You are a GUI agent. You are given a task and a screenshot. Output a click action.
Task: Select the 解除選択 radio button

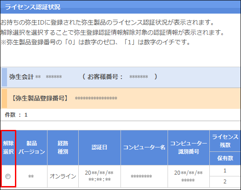pyautogui.click(x=8, y=176)
